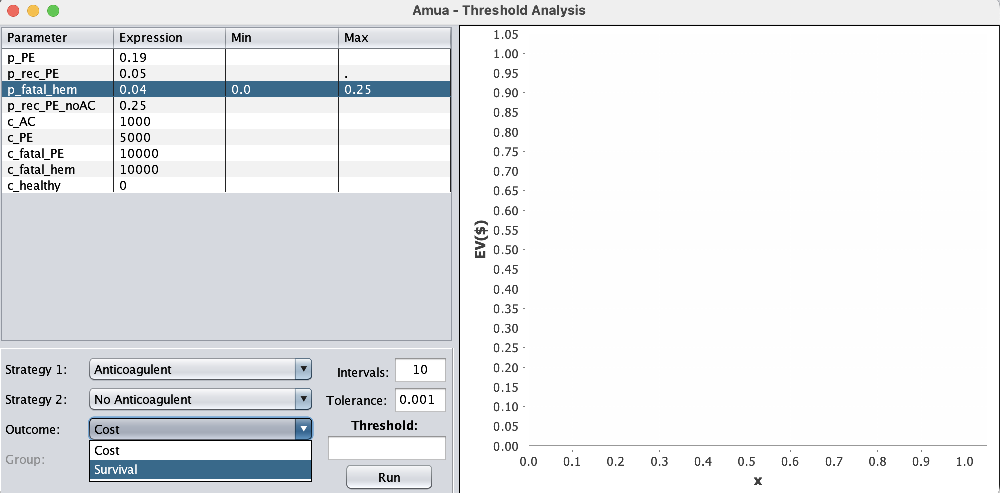
Task: Click the Expression column header
Action: tap(169, 38)
